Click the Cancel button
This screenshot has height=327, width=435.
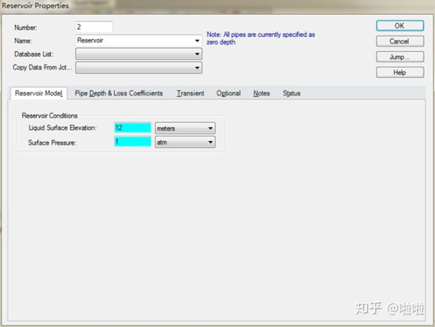[x=400, y=41]
